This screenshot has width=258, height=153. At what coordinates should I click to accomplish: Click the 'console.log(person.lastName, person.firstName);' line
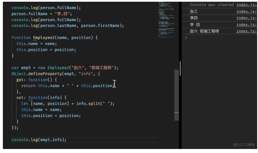(68, 26)
